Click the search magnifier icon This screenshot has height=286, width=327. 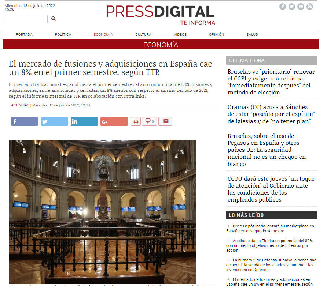(x=54, y=19)
